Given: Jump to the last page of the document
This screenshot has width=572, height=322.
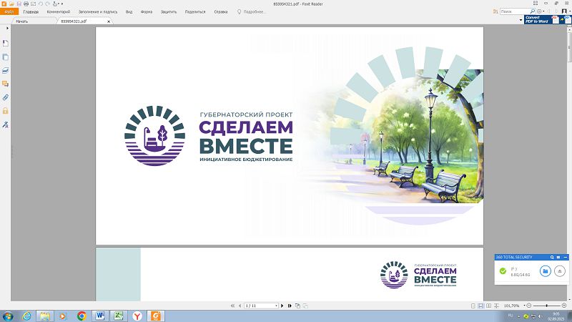Looking at the screenshot, I should (289, 306).
